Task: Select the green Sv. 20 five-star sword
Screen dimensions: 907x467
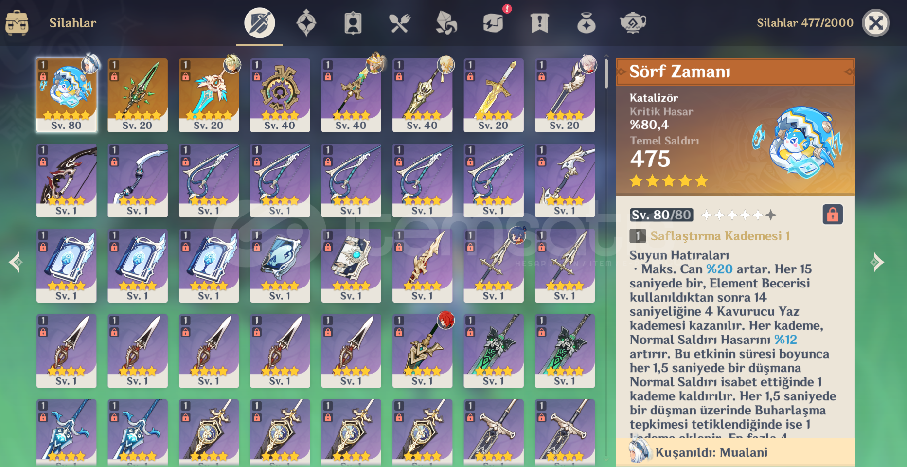Action: (138, 95)
